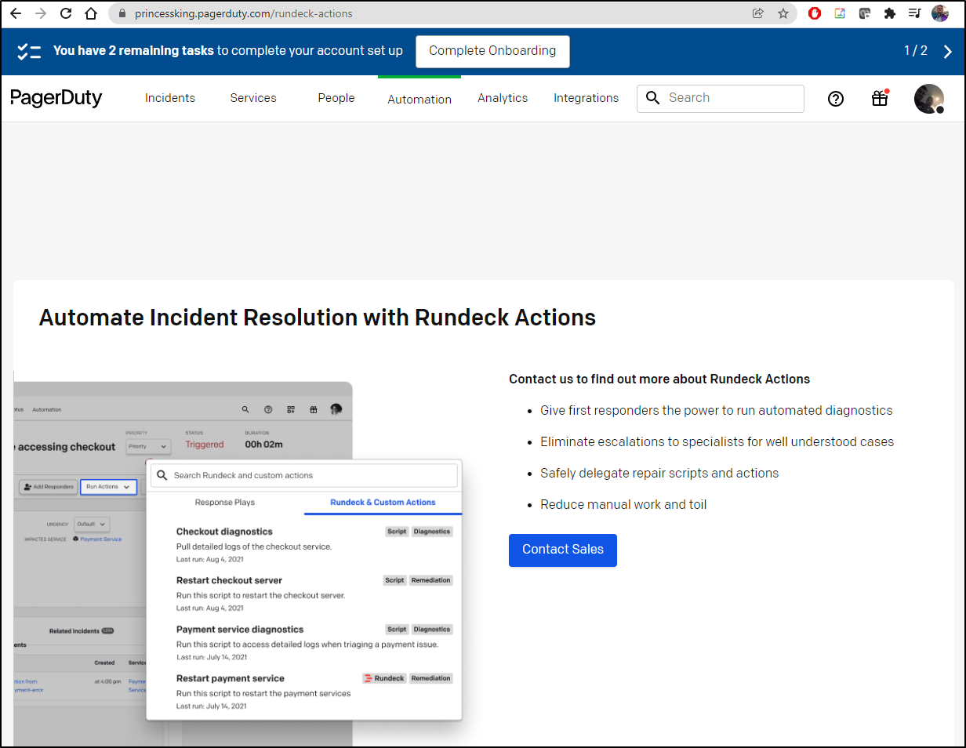966x748 pixels.
Task: Click the Complete Onboarding button
Action: (x=492, y=51)
